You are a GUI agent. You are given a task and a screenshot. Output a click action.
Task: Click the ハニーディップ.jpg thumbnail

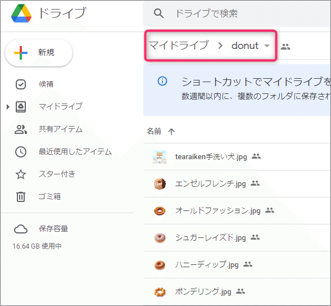(x=160, y=265)
